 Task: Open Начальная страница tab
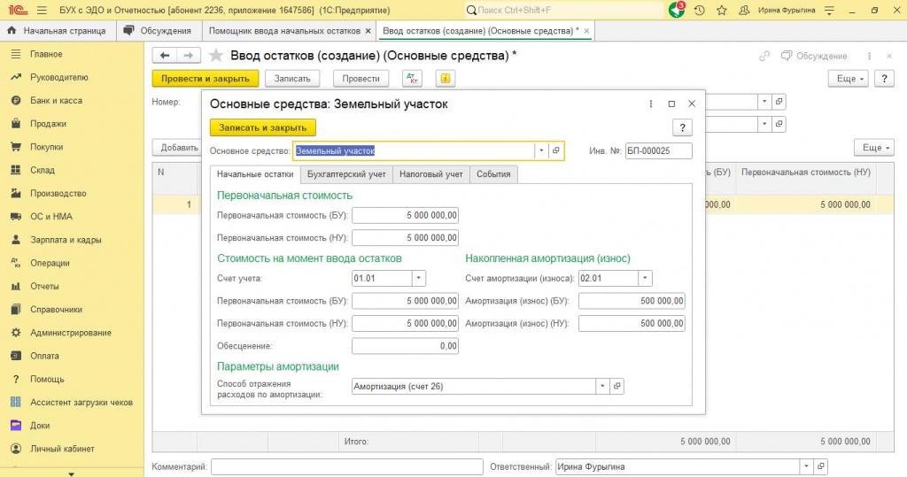coord(58,31)
